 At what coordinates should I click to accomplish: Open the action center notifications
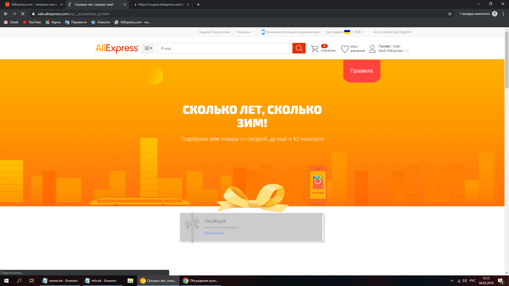[501, 281]
